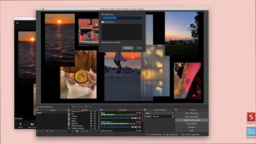Pop out the Sources dock icon

pyautogui.click(x=69, y=110)
